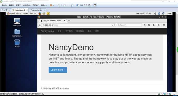Open the Firefox hamburger menu
The image size is (178, 96).
pyautogui.click(x=164, y=25)
